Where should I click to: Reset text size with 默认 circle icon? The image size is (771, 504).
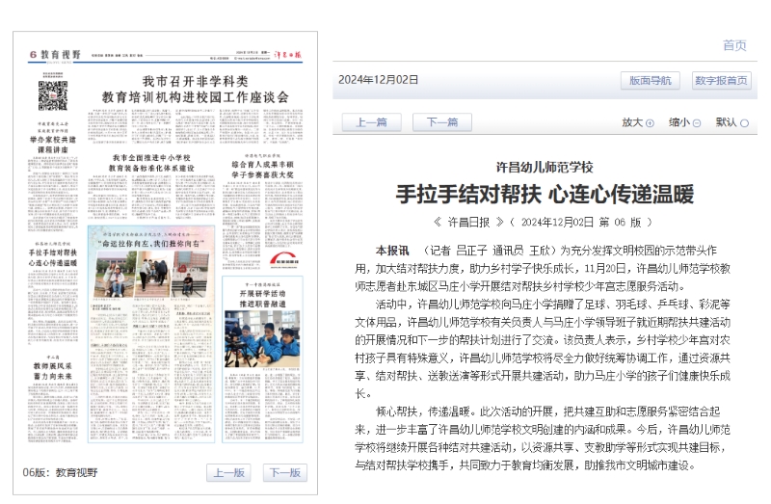tap(744, 123)
